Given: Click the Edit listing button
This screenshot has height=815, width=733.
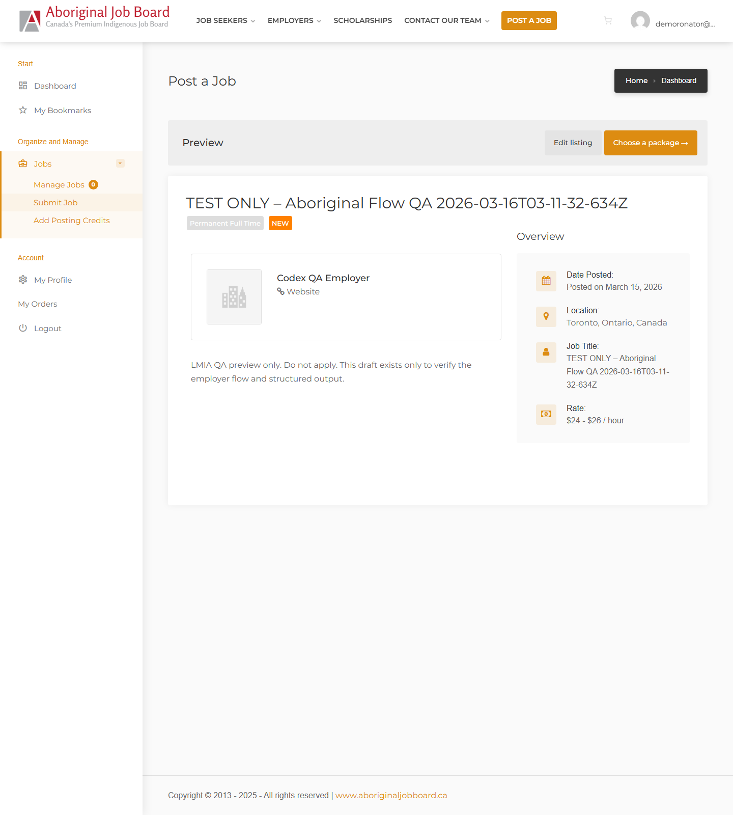Looking at the screenshot, I should coord(573,143).
